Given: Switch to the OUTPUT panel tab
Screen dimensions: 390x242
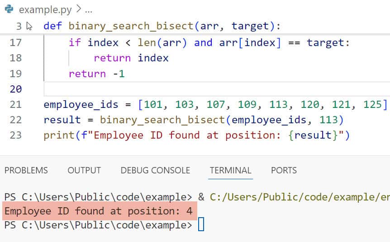Looking at the screenshot, I should [x=84, y=170].
